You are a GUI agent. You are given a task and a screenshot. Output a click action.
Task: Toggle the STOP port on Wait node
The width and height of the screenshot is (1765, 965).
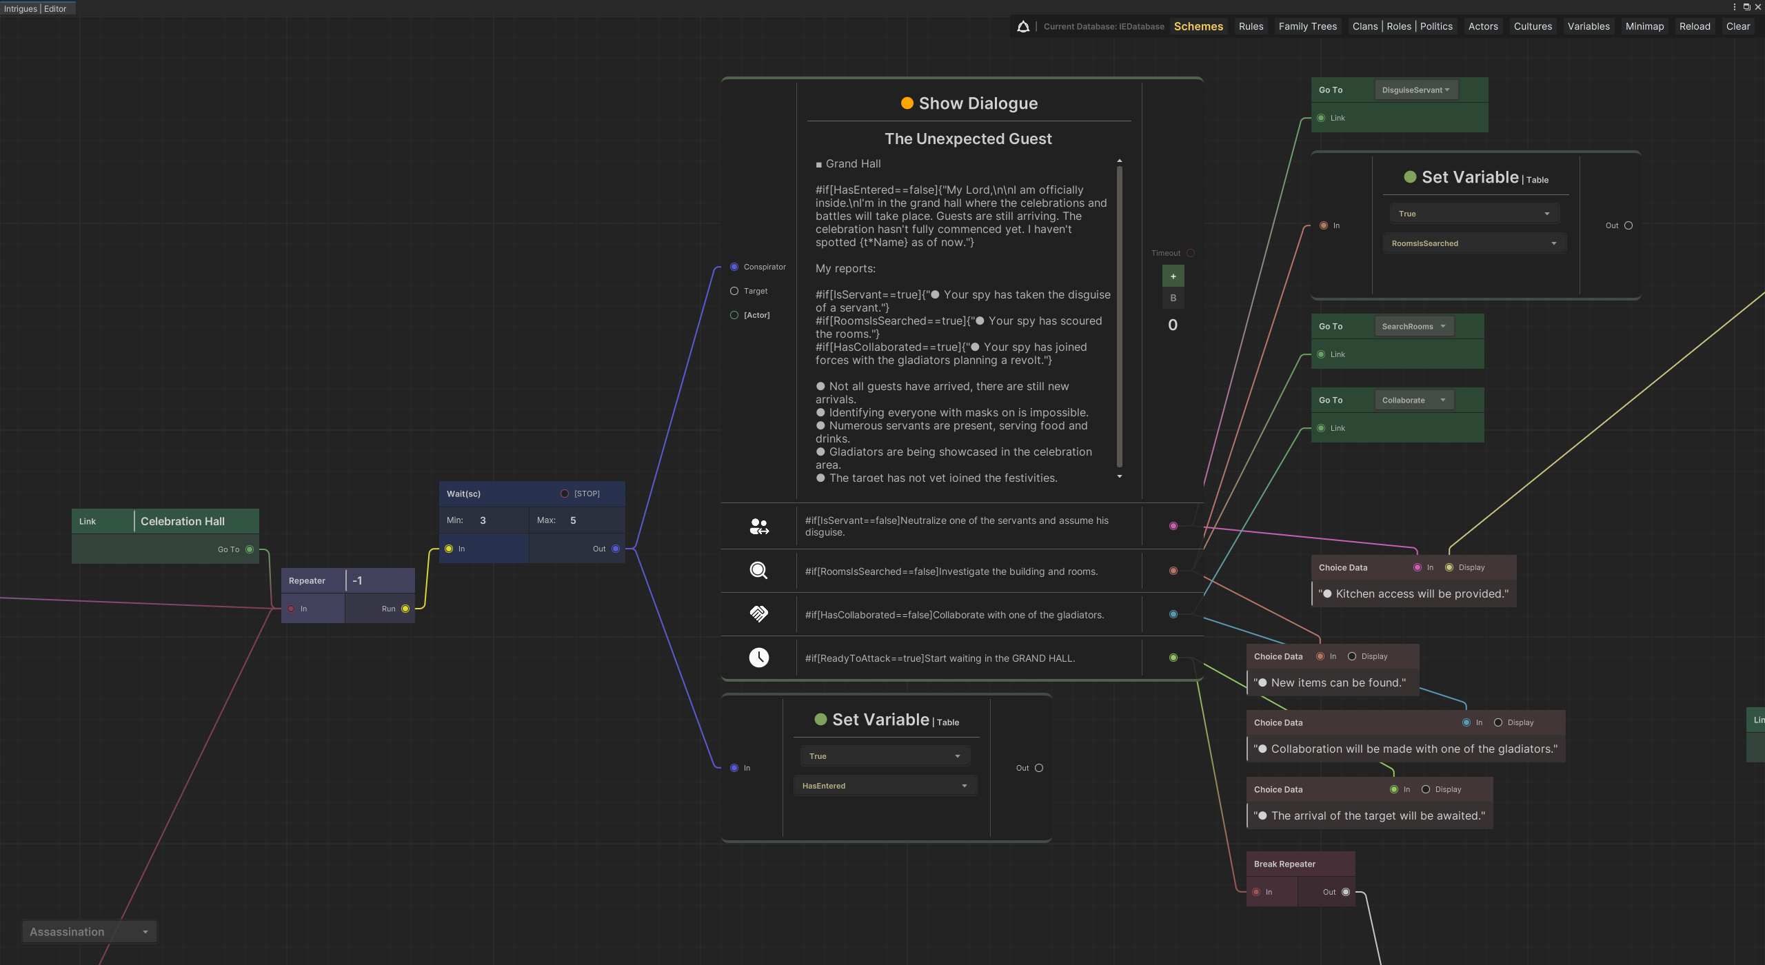[x=565, y=494]
